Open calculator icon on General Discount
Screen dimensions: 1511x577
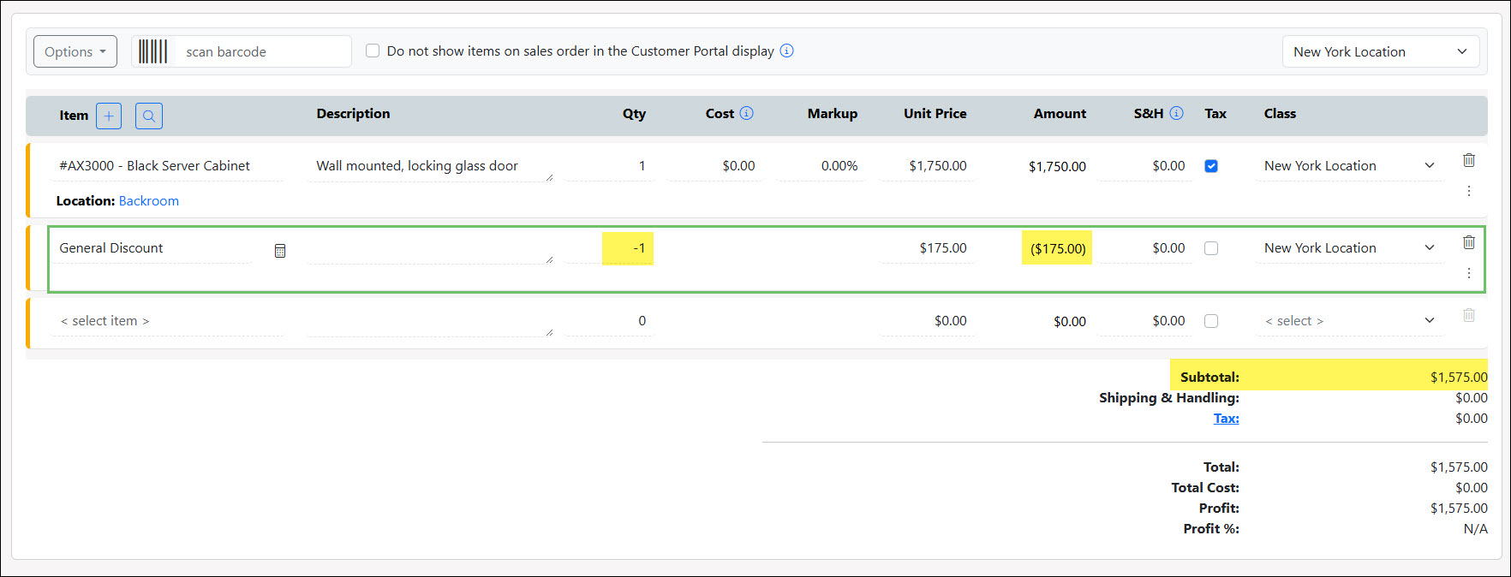click(x=280, y=251)
